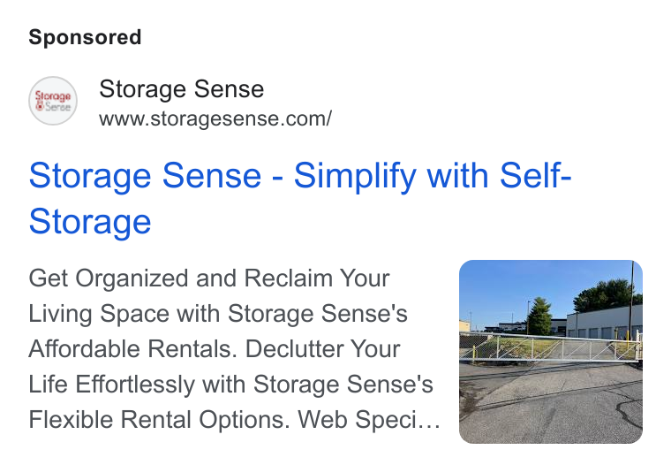Click the truncated Web Speci… text ending
Screen dimensions: 671x465
coord(369,419)
